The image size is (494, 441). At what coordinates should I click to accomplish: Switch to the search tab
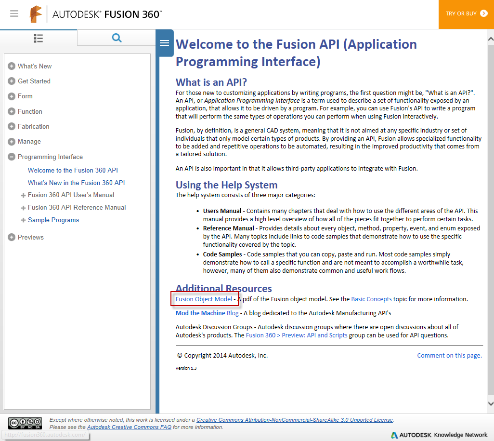(117, 38)
